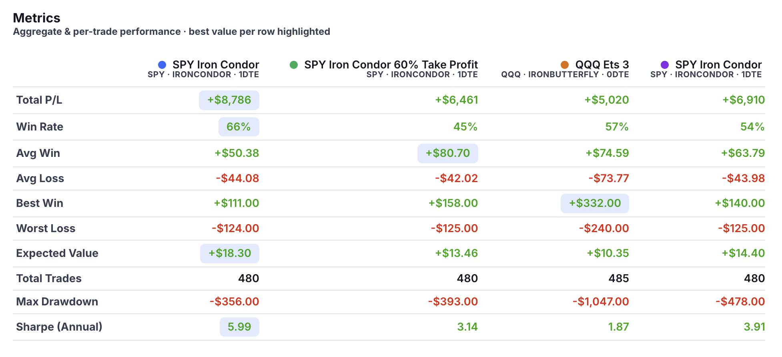
Task: Click the +$6,461 total P/L value
Action: 457,100
